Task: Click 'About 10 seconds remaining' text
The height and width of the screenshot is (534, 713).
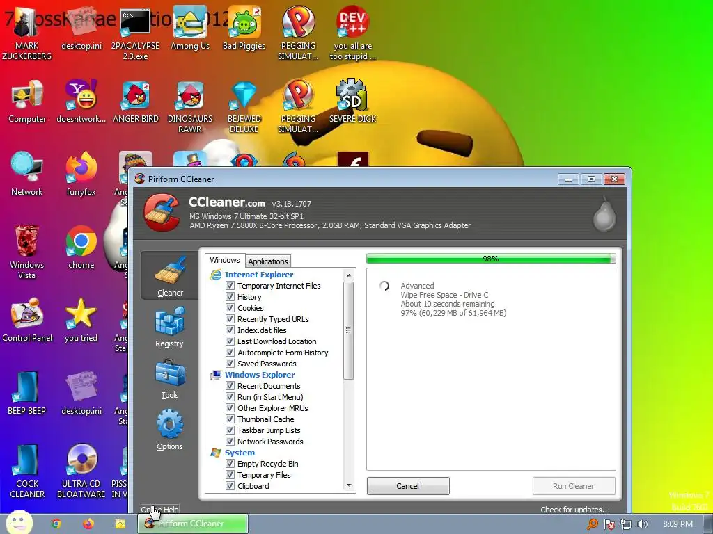Action: [x=448, y=304]
